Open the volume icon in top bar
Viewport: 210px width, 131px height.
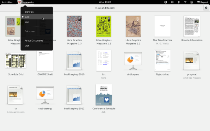172,2
